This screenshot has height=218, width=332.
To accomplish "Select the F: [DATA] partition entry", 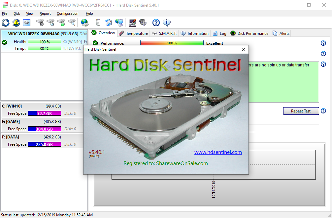I will pyautogui.click(x=42, y=140).
